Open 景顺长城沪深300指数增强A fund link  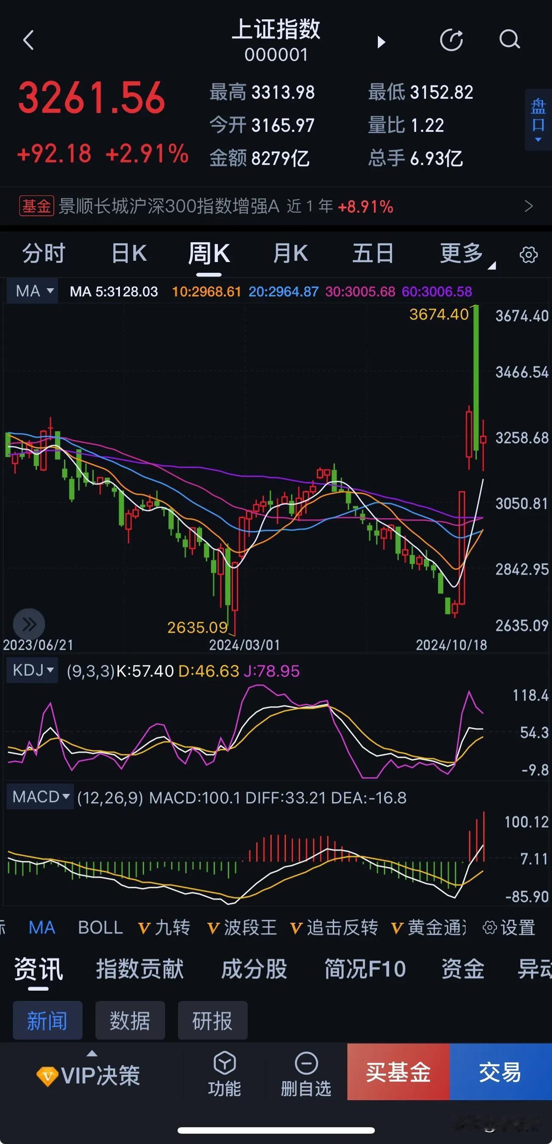[169, 206]
